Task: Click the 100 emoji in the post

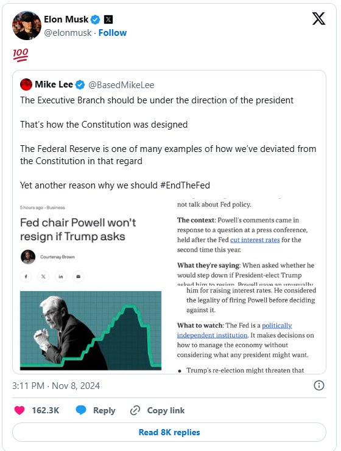Action: [x=21, y=55]
